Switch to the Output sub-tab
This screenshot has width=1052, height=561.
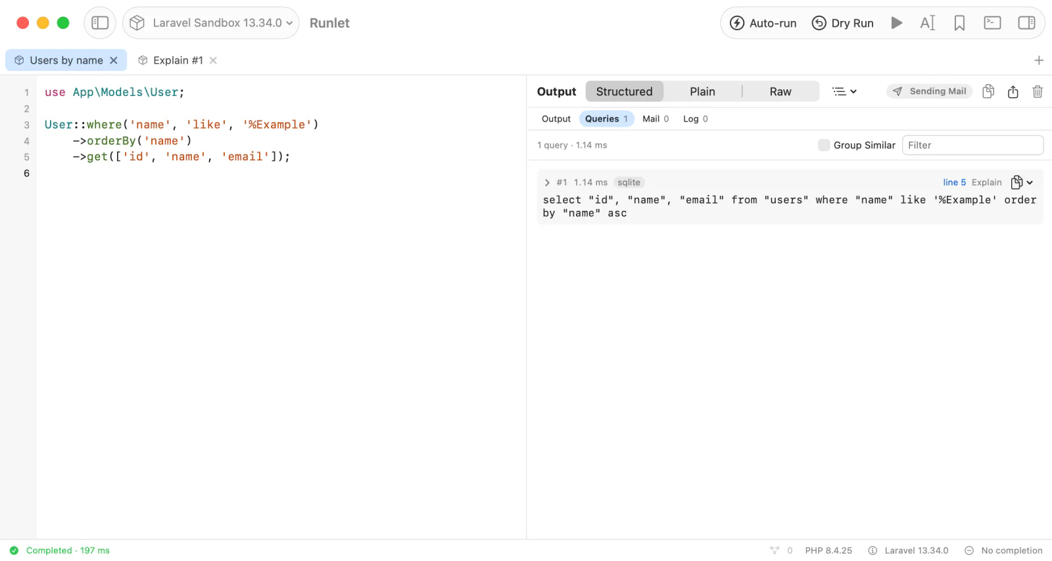coord(556,119)
